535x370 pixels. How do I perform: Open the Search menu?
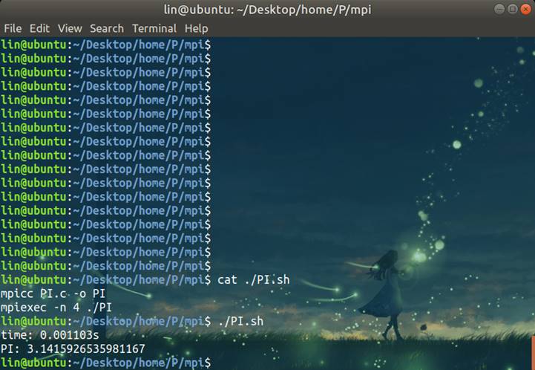tap(107, 28)
